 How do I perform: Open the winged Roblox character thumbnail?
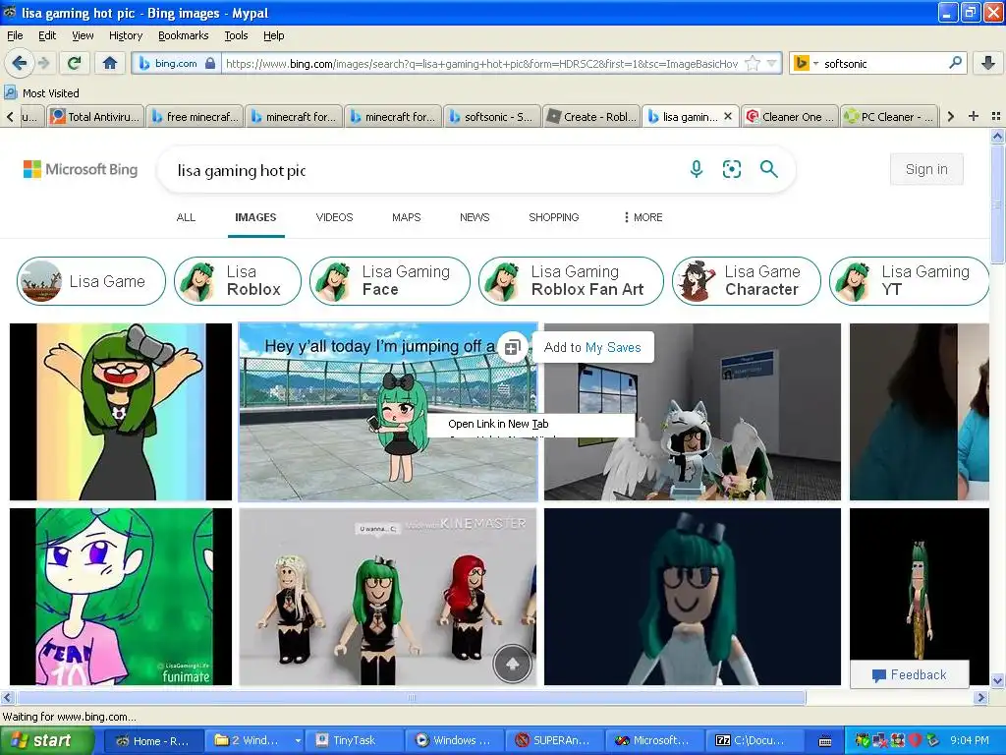click(693, 412)
